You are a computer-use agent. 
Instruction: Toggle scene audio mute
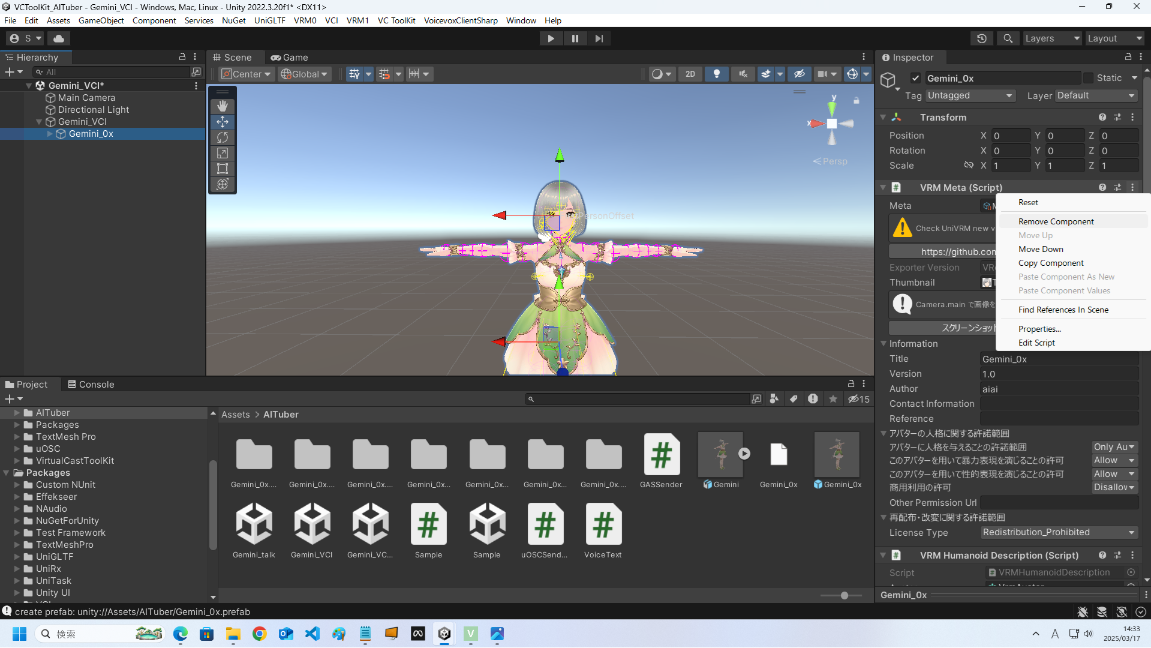tap(743, 74)
